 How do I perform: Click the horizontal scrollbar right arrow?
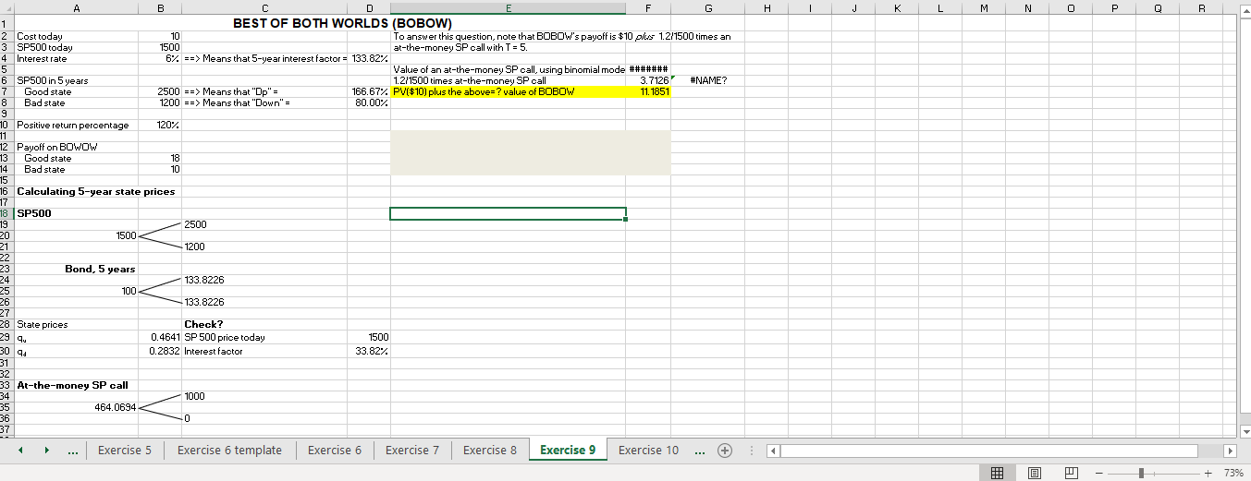tap(1229, 451)
